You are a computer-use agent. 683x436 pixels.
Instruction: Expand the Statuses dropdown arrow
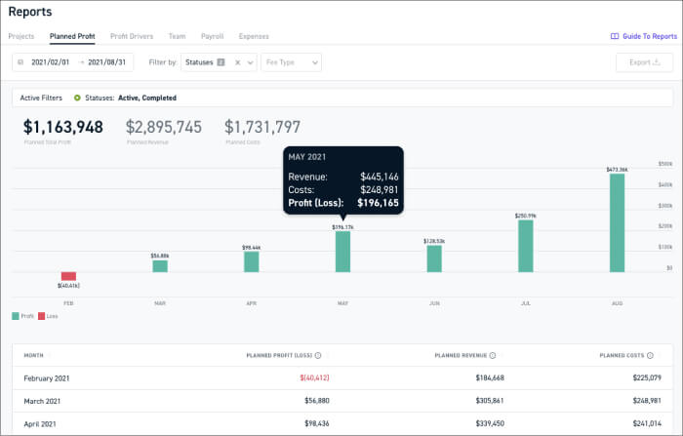pyautogui.click(x=251, y=62)
